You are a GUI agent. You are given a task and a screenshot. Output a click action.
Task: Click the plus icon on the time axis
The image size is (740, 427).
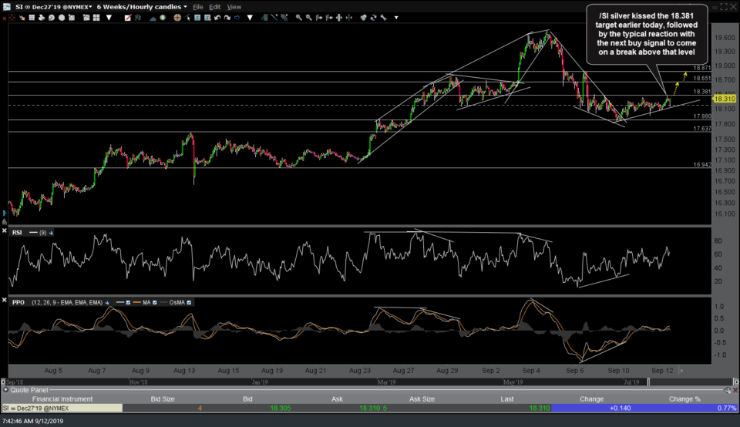(x=681, y=371)
